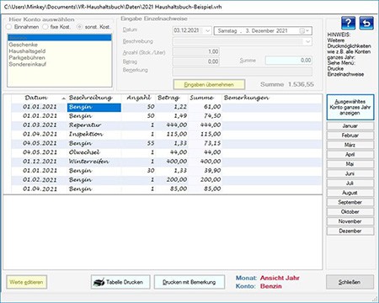Click the 01.02.2021 date cell
The image size is (379, 303).
[x=40, y=179]
